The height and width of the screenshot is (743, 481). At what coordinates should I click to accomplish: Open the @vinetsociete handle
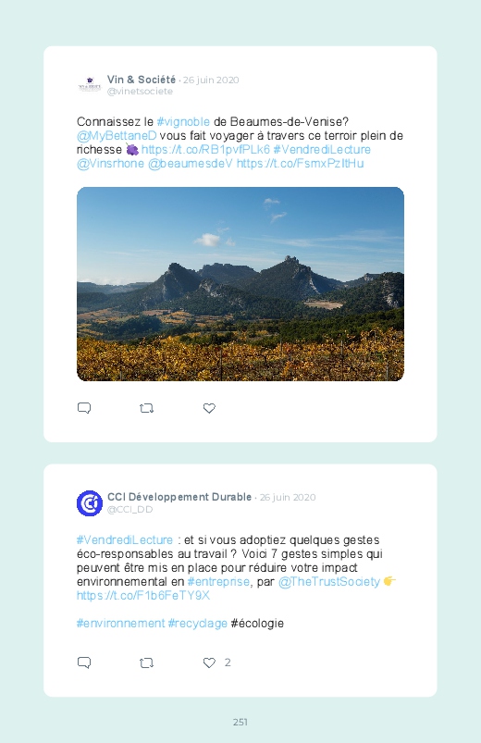[x=140, y=92]
